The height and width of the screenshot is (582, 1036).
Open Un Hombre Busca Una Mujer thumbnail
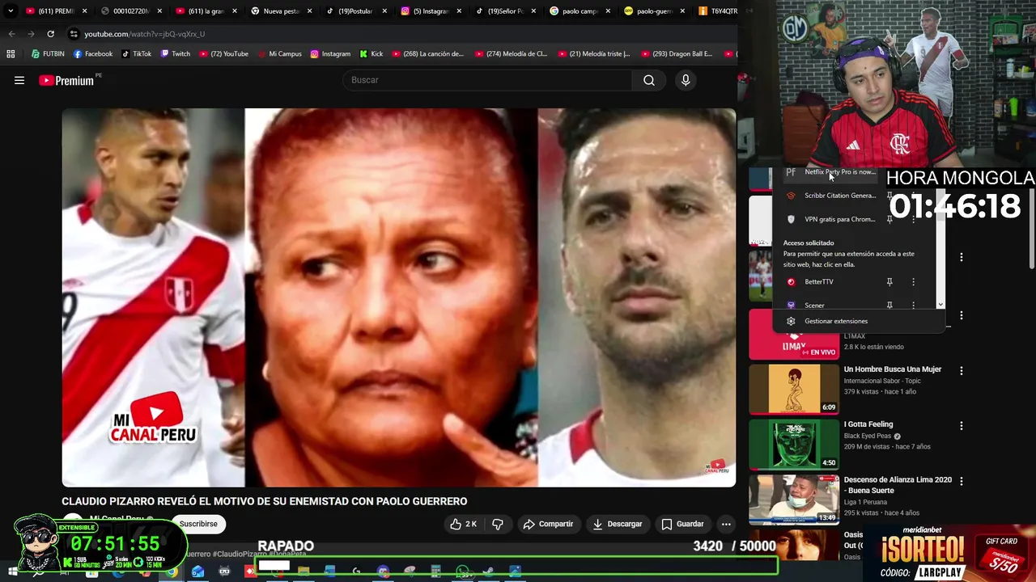[794, 389]
